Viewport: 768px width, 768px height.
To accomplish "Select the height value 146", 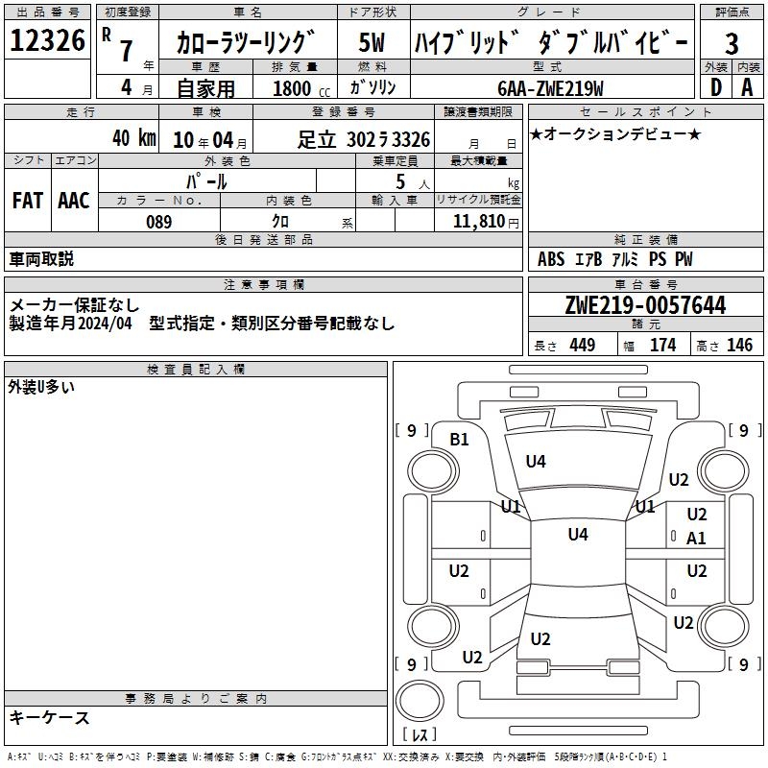I will pyautogui.click(x=739, y=345).
